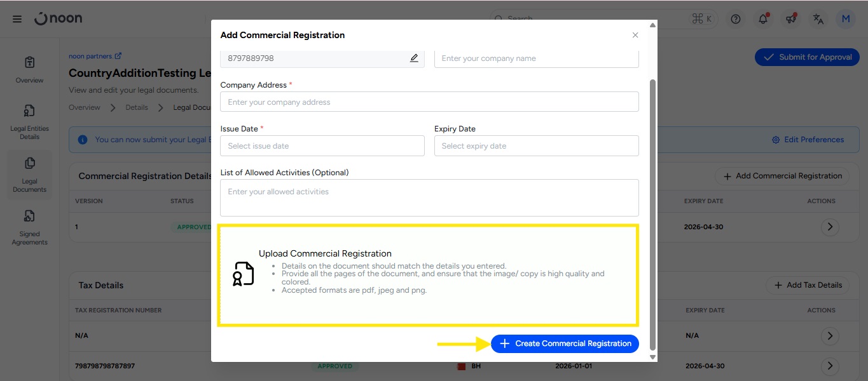This screenshot has width=868, height=381.
Task: Open the Expiry Date picker field
Action: [x=536, y=146]
